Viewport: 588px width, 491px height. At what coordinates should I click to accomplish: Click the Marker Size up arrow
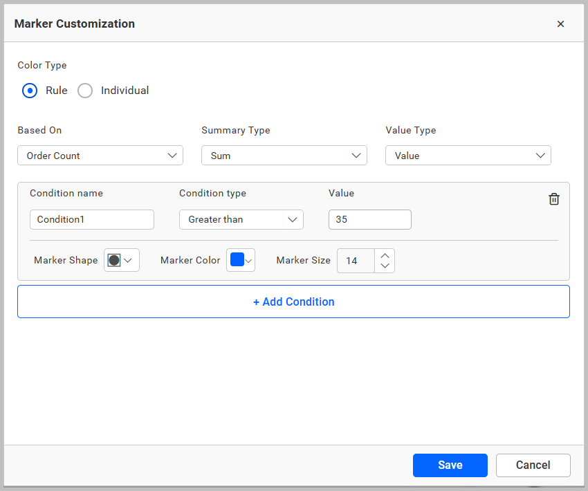tap(385, 255)
